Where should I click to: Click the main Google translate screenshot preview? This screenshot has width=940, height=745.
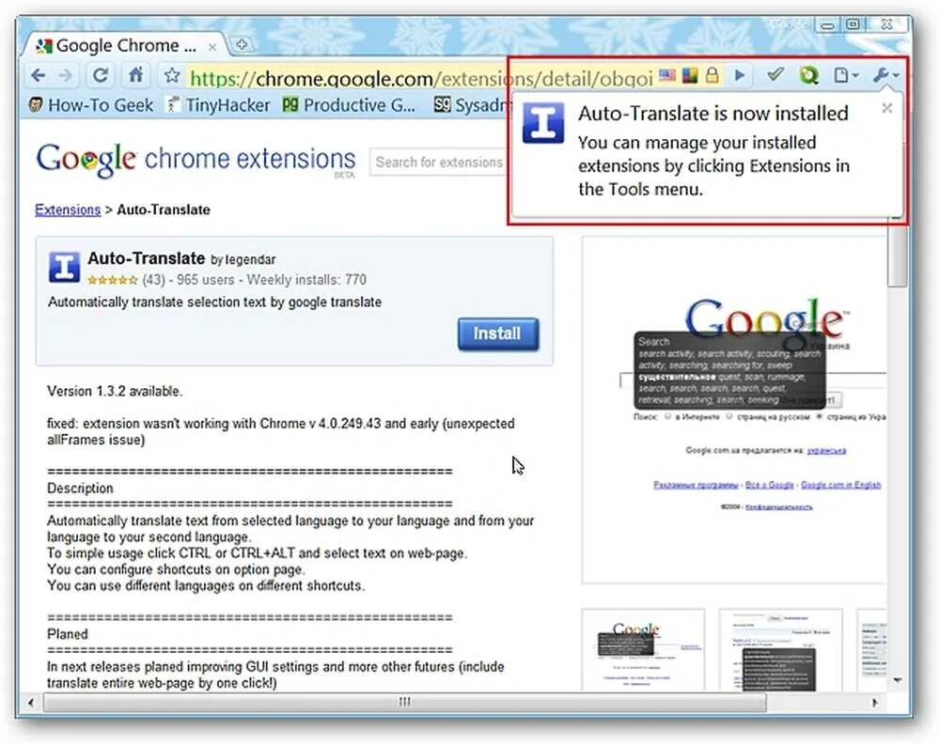(x=734, y=410)
